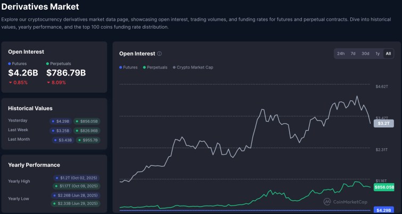Screen dimensions: 402x214
Task: Click the blue Futures dot in stats card
Action: pyautogui.click(x=10, y=64)
